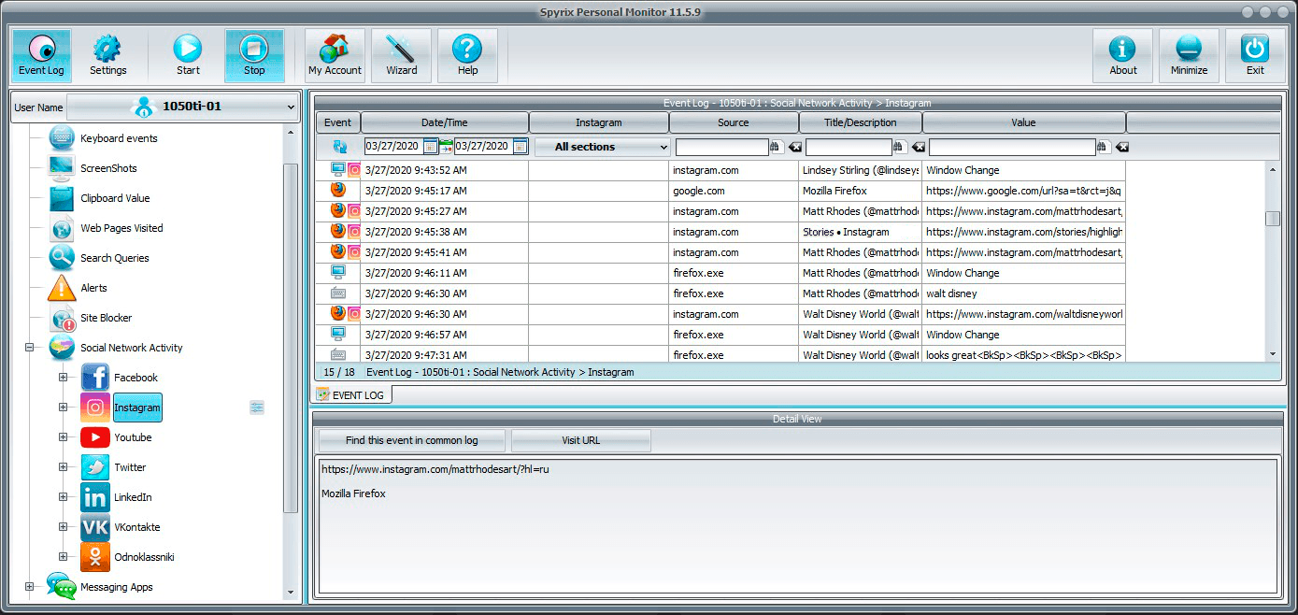Select the Facebook icon in the tree
Screen dimensions: 1298x615
[95, 378]
